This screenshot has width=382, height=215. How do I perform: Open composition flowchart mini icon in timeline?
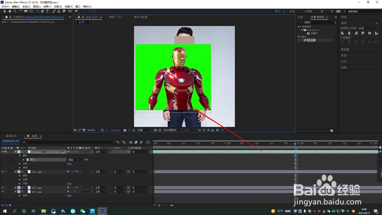pyautogui.click(x=117, y=142)
